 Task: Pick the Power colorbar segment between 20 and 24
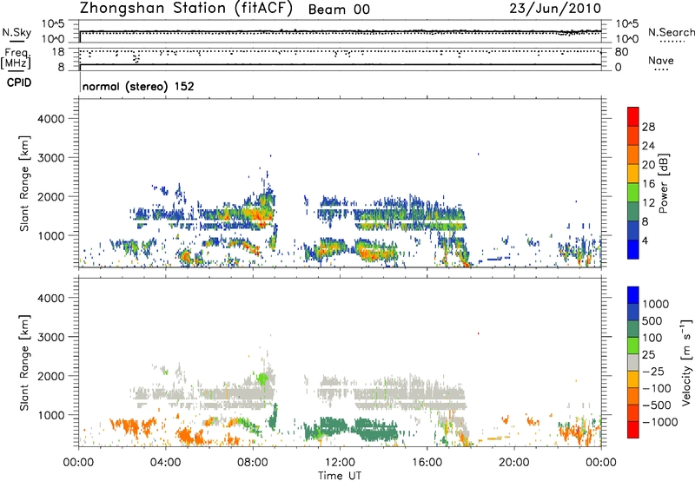click(x=633, y=155)
